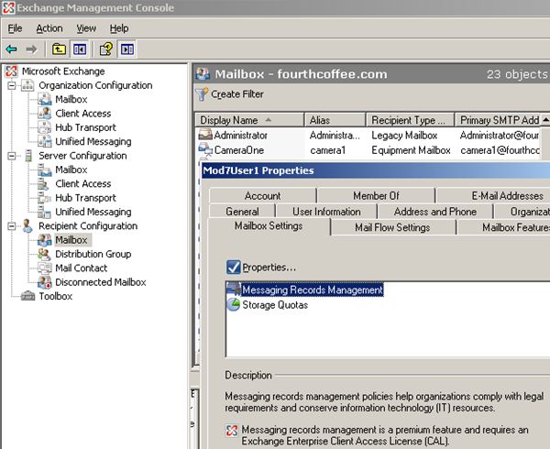Click the Back arrow toolbar icon
This screenshot has height=449, width=550.
pos(11,49)
